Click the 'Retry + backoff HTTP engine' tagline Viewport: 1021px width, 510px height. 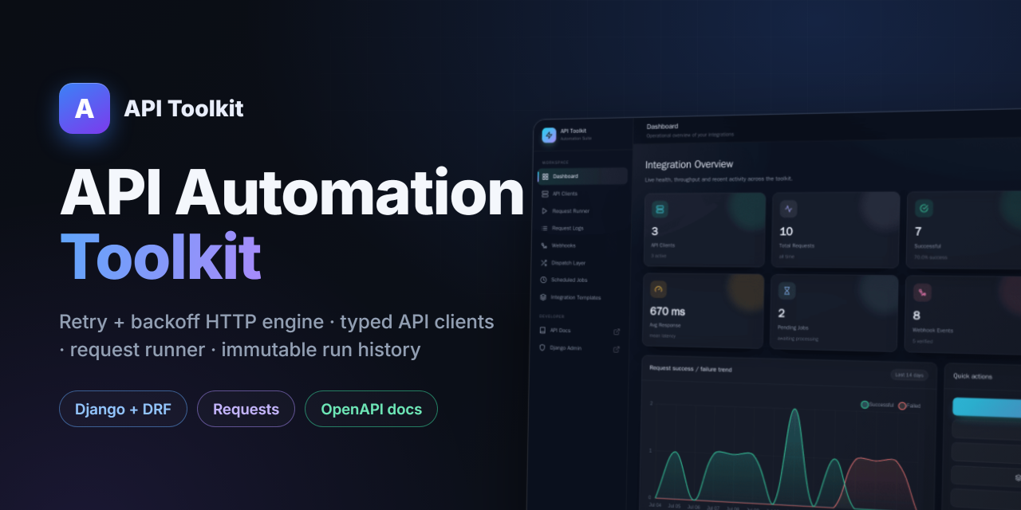(x=191, y=322)
